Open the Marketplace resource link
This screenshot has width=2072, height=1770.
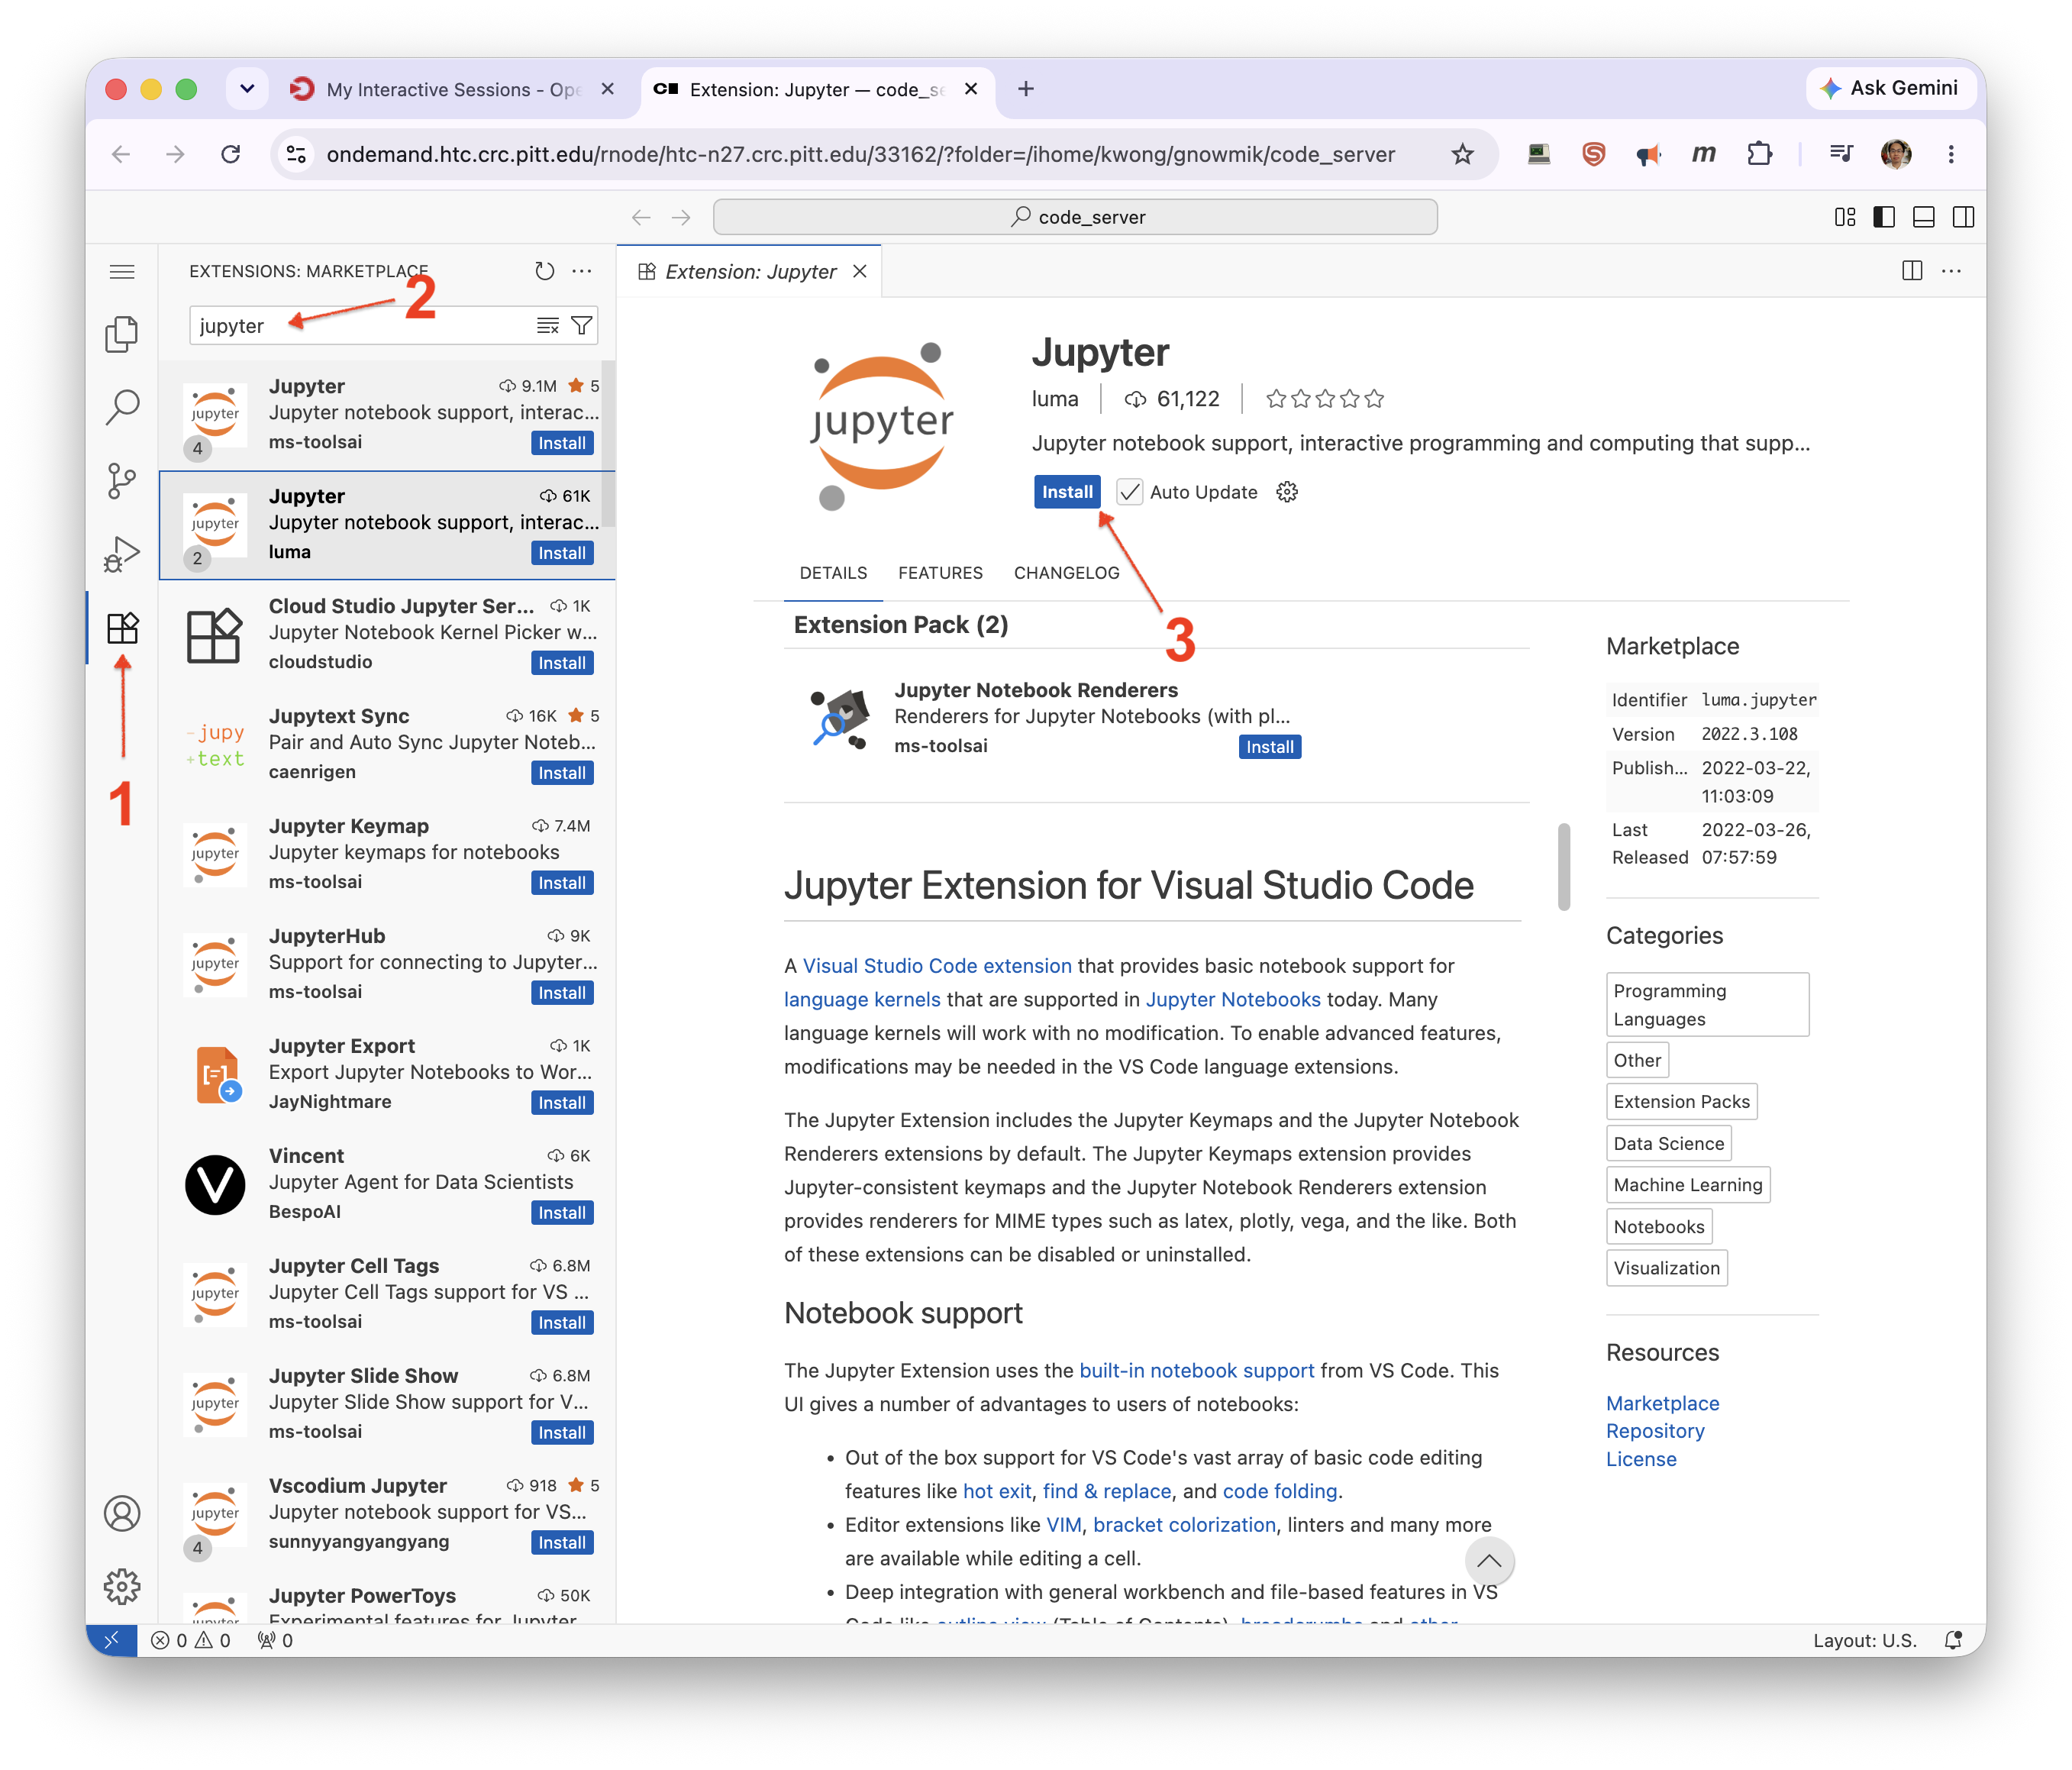click(x=1662, y=1403)
